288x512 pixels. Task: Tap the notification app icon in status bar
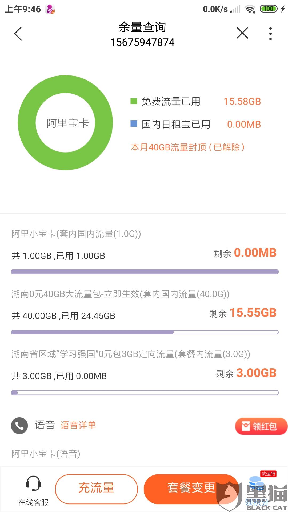[50, 9]
